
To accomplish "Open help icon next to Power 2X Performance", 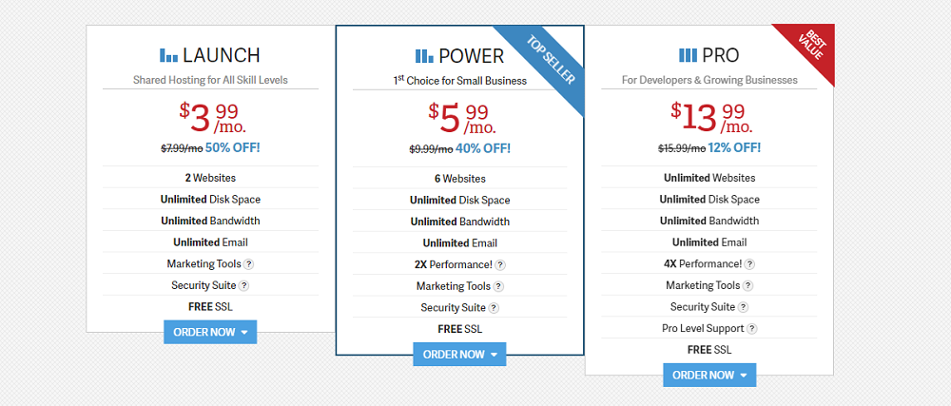I will (500, 265).
